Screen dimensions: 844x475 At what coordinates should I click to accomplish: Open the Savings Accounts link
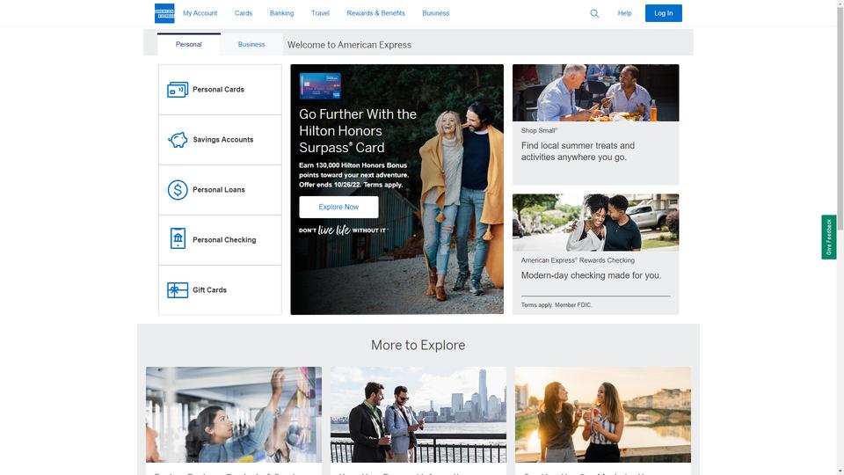click(220, 140)
